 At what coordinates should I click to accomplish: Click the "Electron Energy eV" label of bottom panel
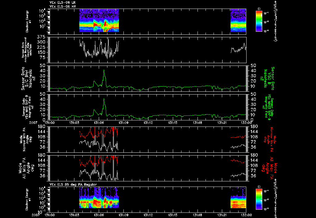click(28, 199)
